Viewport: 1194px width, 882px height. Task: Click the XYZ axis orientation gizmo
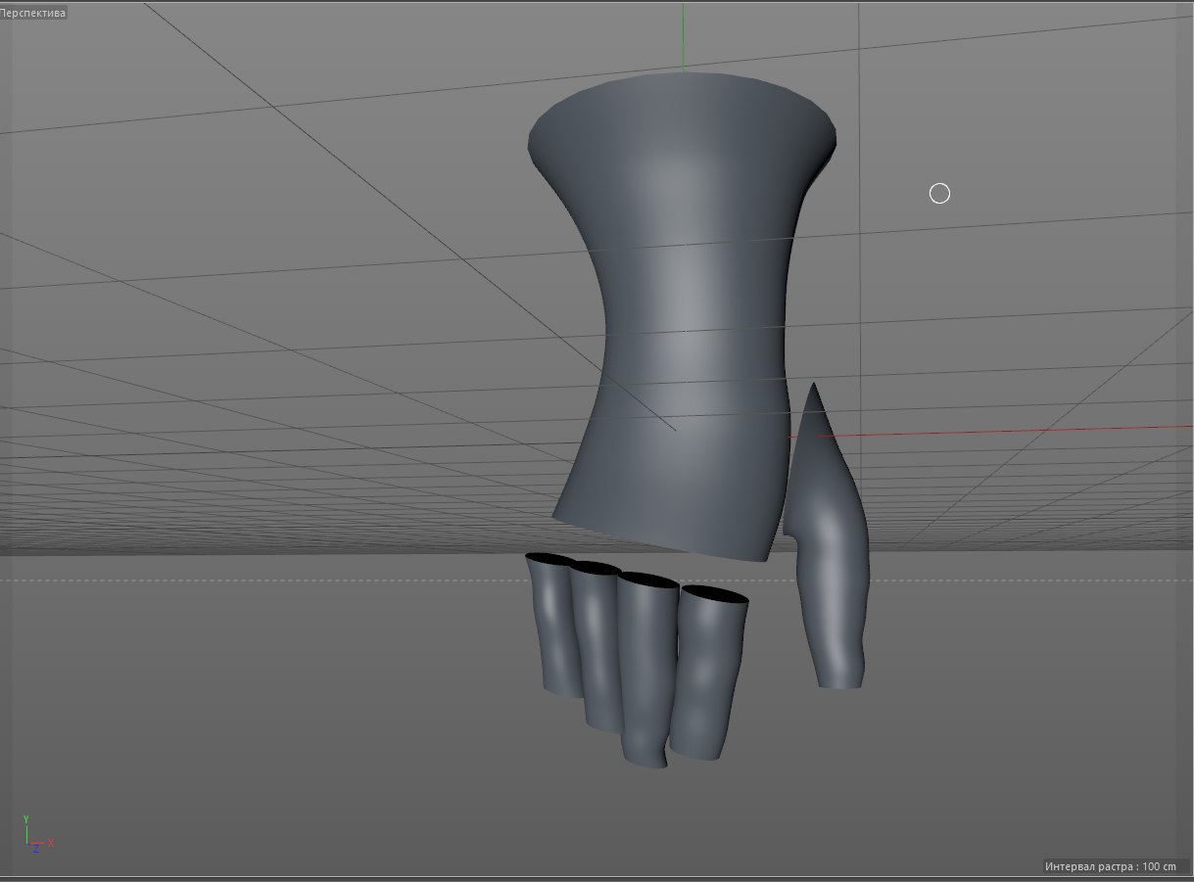coord(33,833)
